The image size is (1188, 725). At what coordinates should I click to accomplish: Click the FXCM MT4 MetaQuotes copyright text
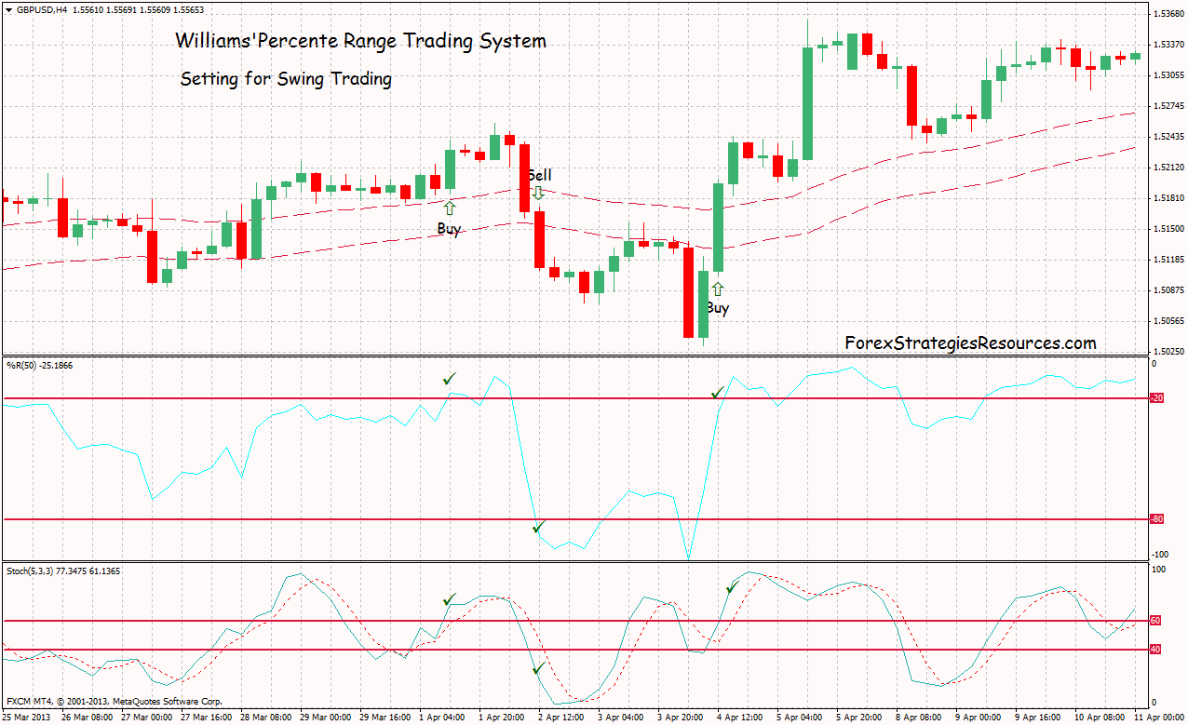115,701
